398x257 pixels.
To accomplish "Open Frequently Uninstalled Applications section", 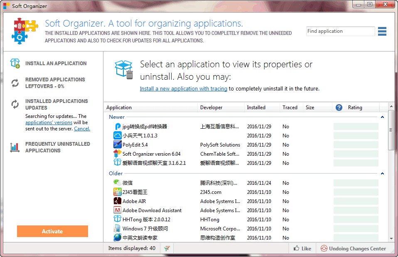I will point(58,147).
